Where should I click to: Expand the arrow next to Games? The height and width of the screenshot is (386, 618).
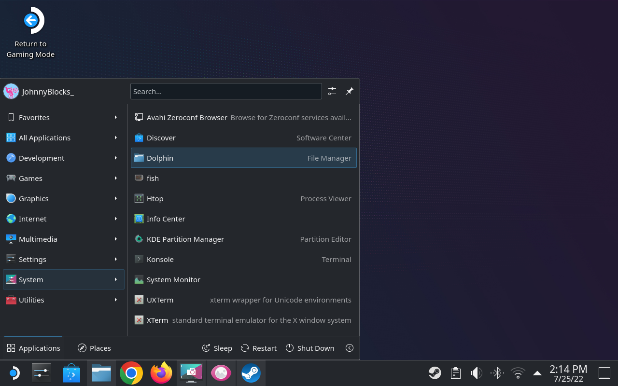point(116,178)
